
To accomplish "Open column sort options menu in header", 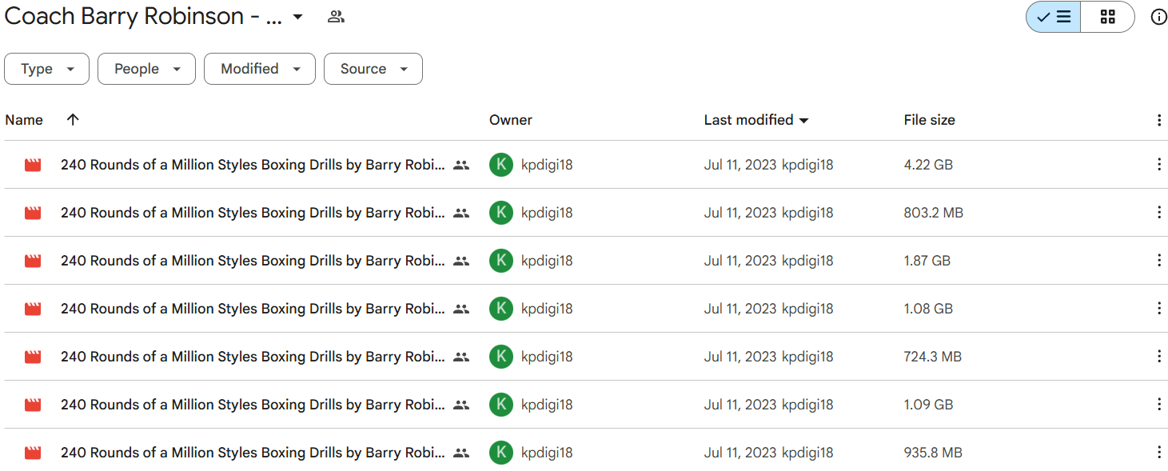I will coord(1158,120).
